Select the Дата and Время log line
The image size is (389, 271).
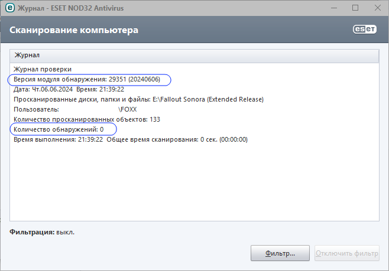coord(69,89)
